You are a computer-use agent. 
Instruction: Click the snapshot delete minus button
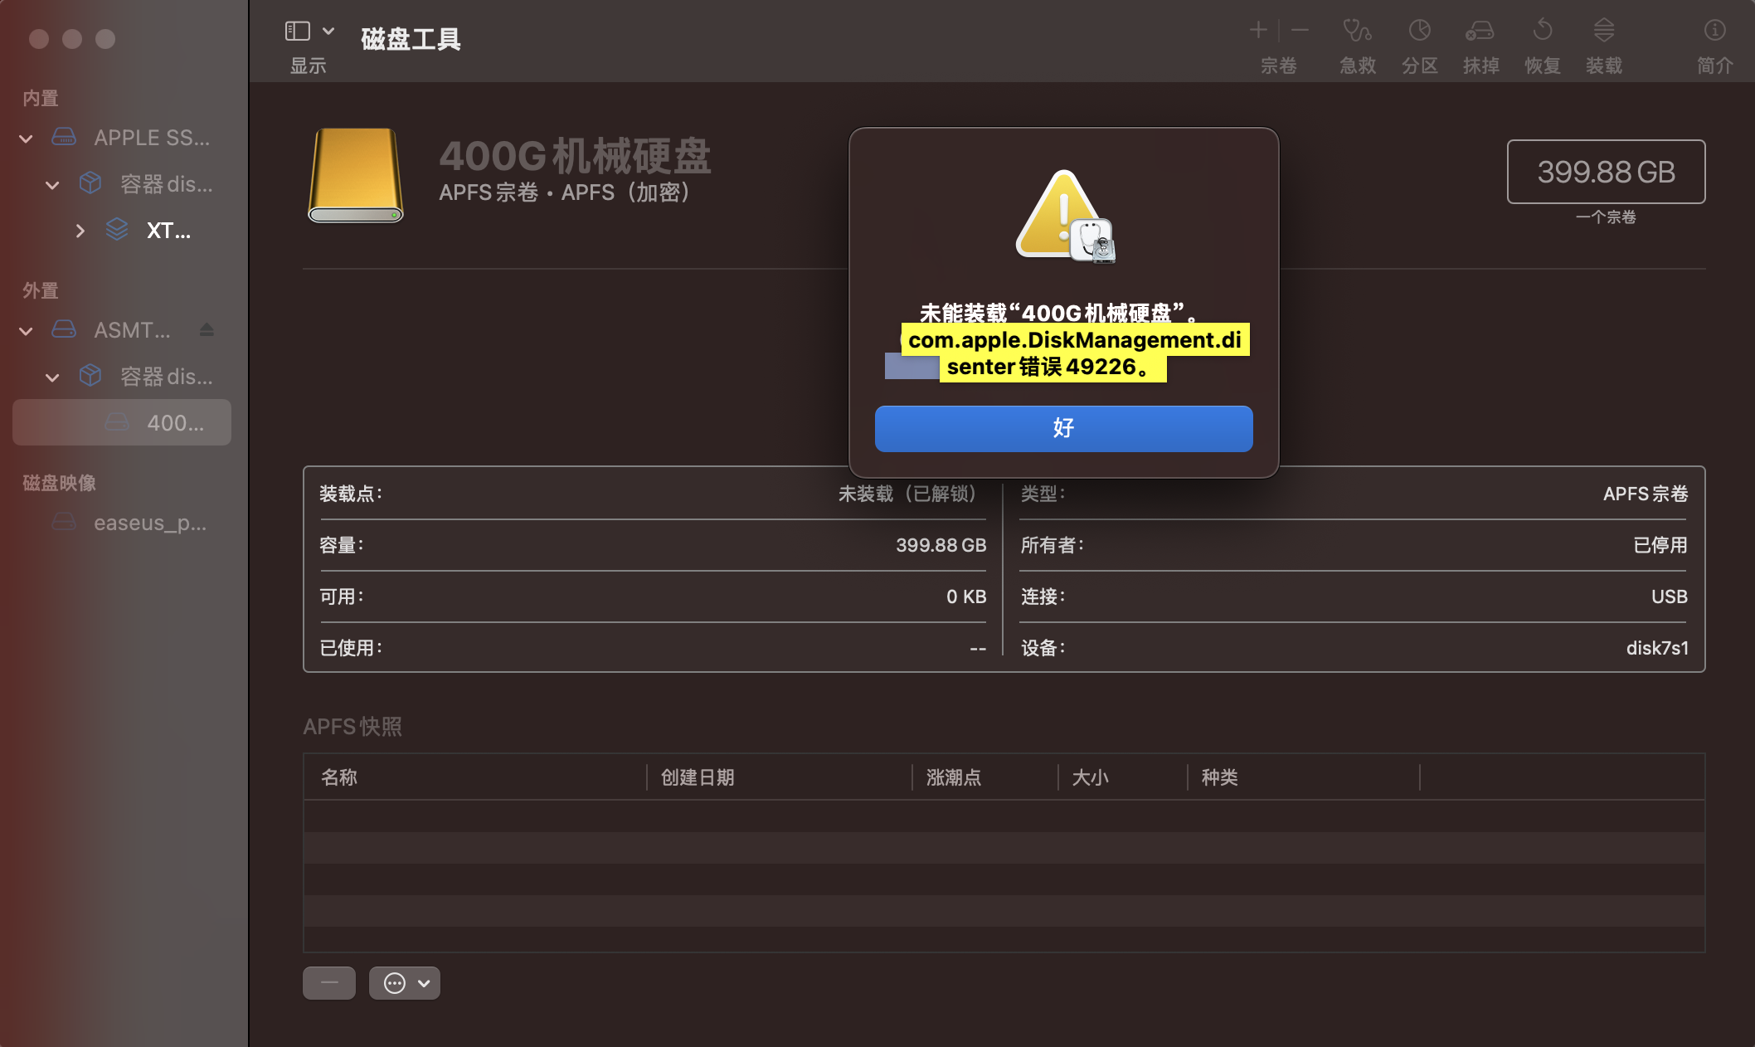tap(329, 983)
